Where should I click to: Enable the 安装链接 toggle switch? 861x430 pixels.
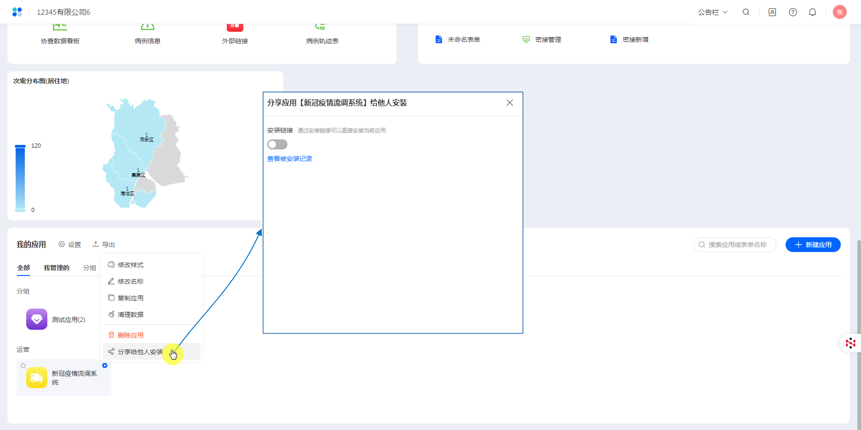[277, 144]
